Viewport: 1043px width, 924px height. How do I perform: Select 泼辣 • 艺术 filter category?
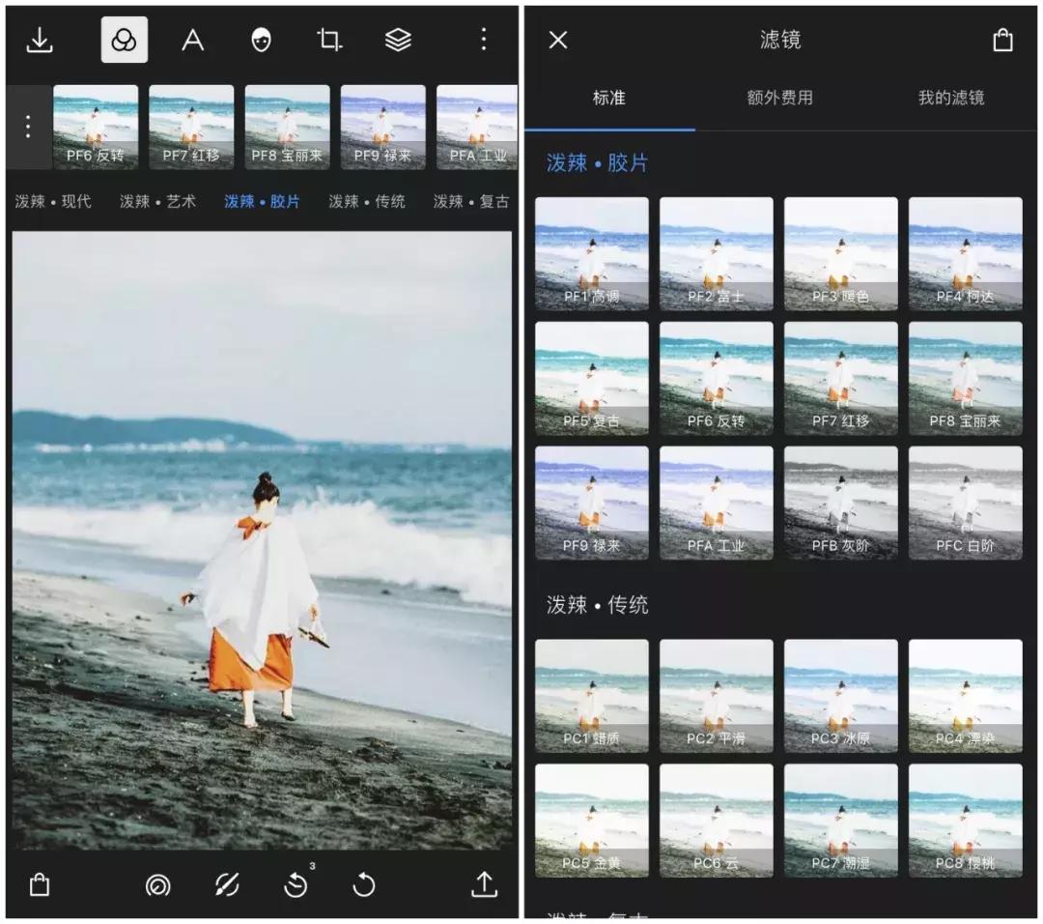(157, 201)
